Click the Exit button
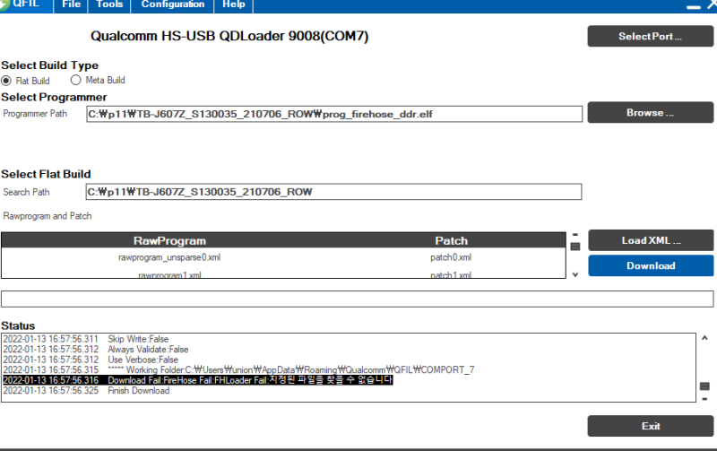 coord(651,426)
